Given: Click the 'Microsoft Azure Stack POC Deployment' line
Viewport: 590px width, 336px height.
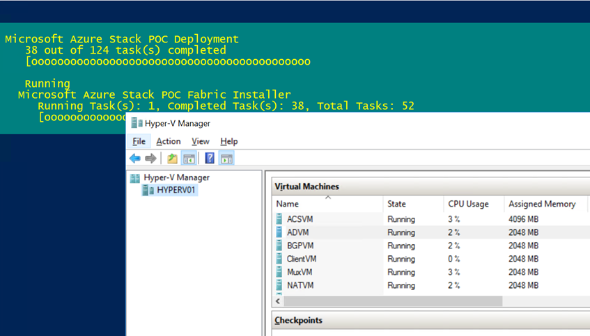Looking at the screenshot, I should coord(121,39).
